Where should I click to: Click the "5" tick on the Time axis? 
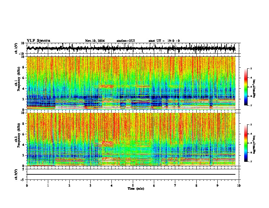tap(133, 186)
